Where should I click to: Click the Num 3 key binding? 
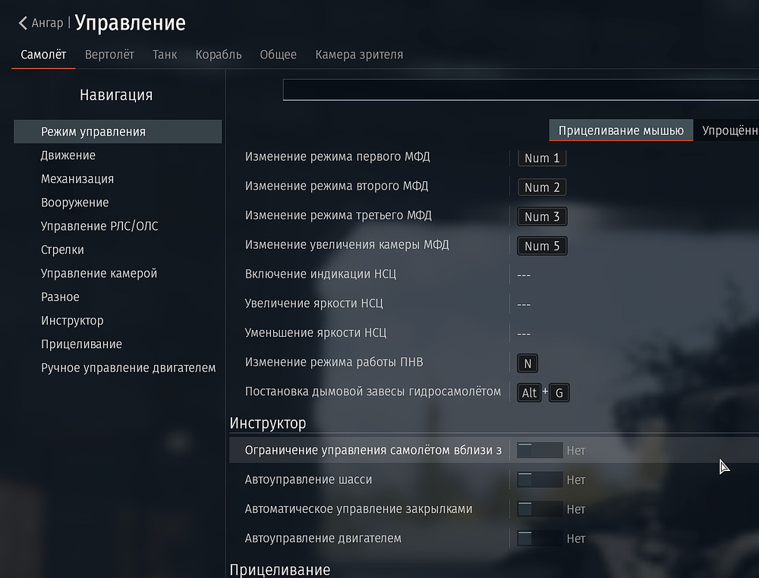pos(542,217)
